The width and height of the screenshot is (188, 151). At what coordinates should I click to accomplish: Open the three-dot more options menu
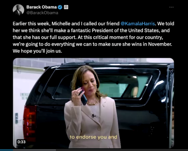tap(171, 7)
